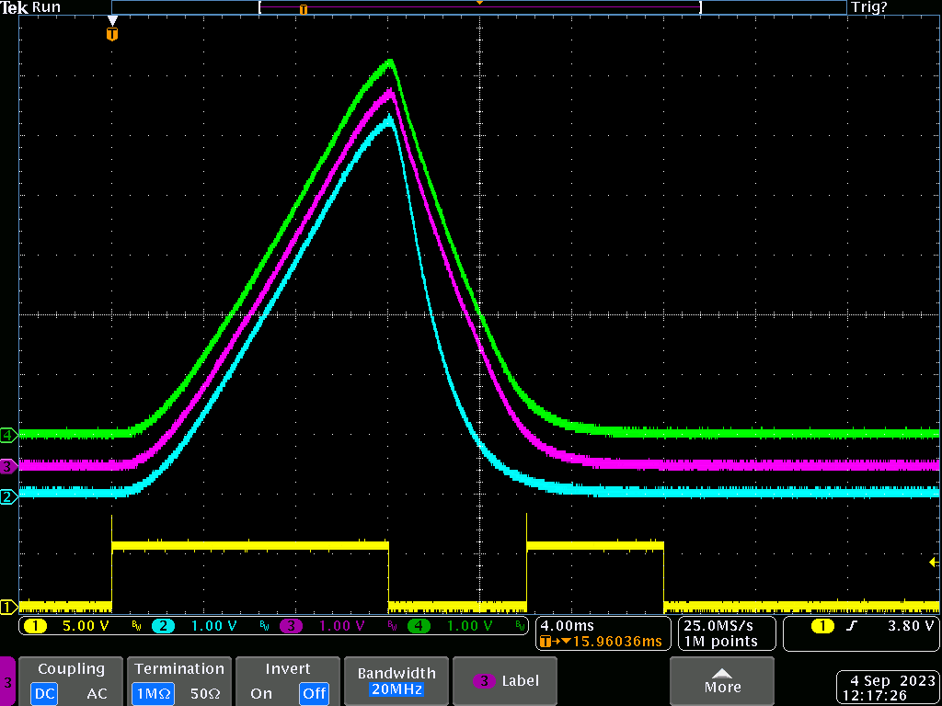Expand the More menu

click(721, 681)
